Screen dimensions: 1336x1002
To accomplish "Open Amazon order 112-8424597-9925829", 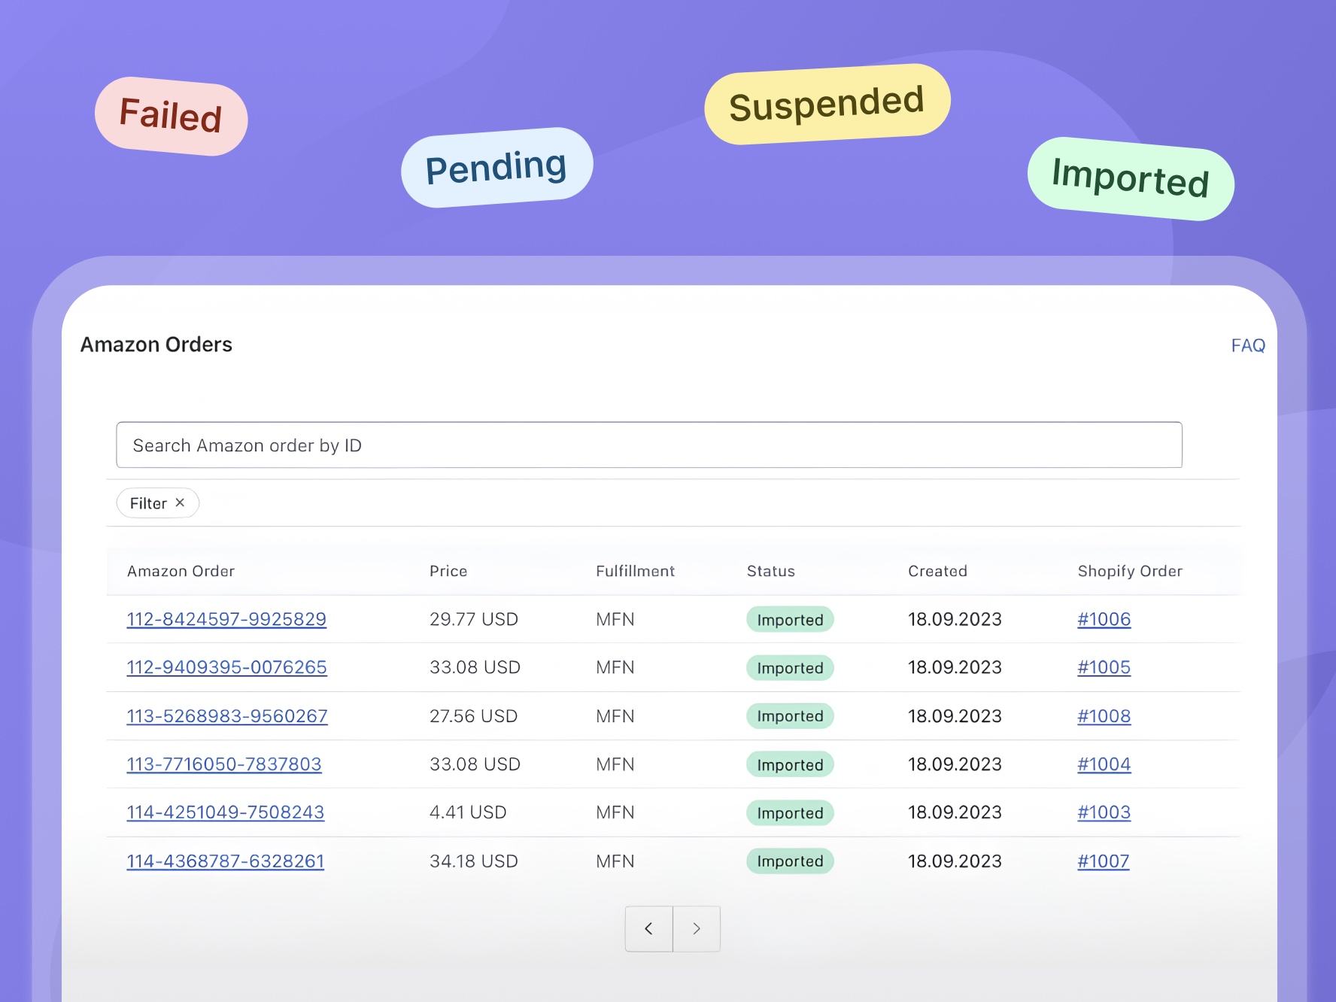I will (x=226, y=619).
